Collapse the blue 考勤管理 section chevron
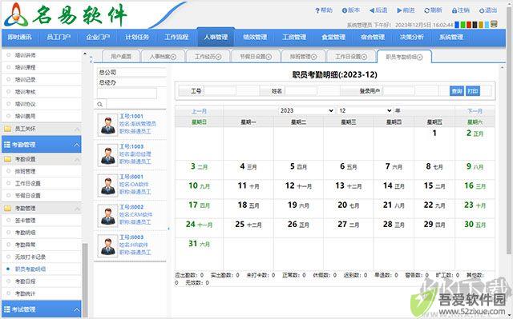The width and height of the screenshot is (513, 319). coord(76,145)
